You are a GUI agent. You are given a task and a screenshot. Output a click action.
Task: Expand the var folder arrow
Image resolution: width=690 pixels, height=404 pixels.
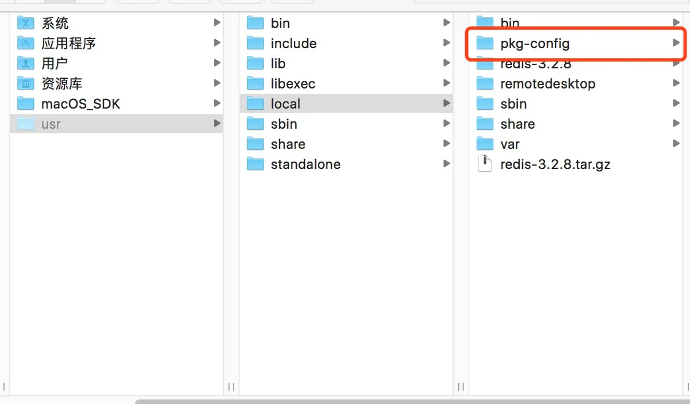(x=676, y=144)
